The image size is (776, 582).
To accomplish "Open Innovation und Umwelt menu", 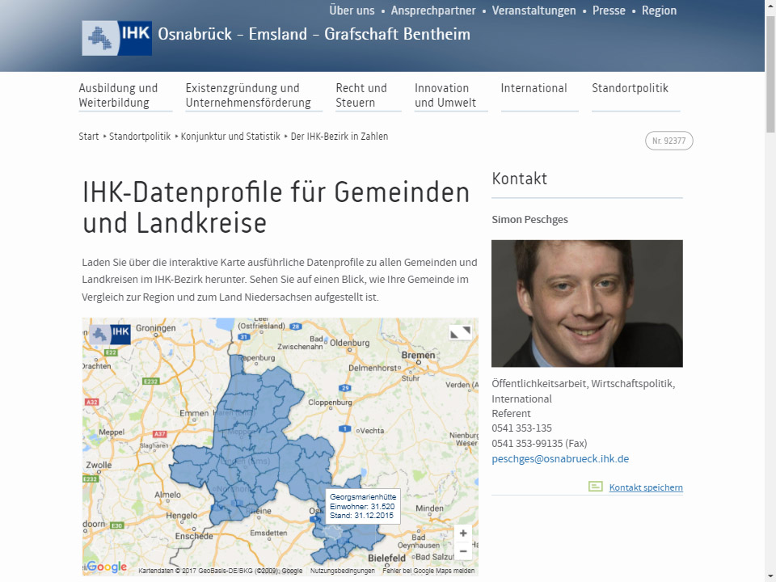I will point(451,95).
